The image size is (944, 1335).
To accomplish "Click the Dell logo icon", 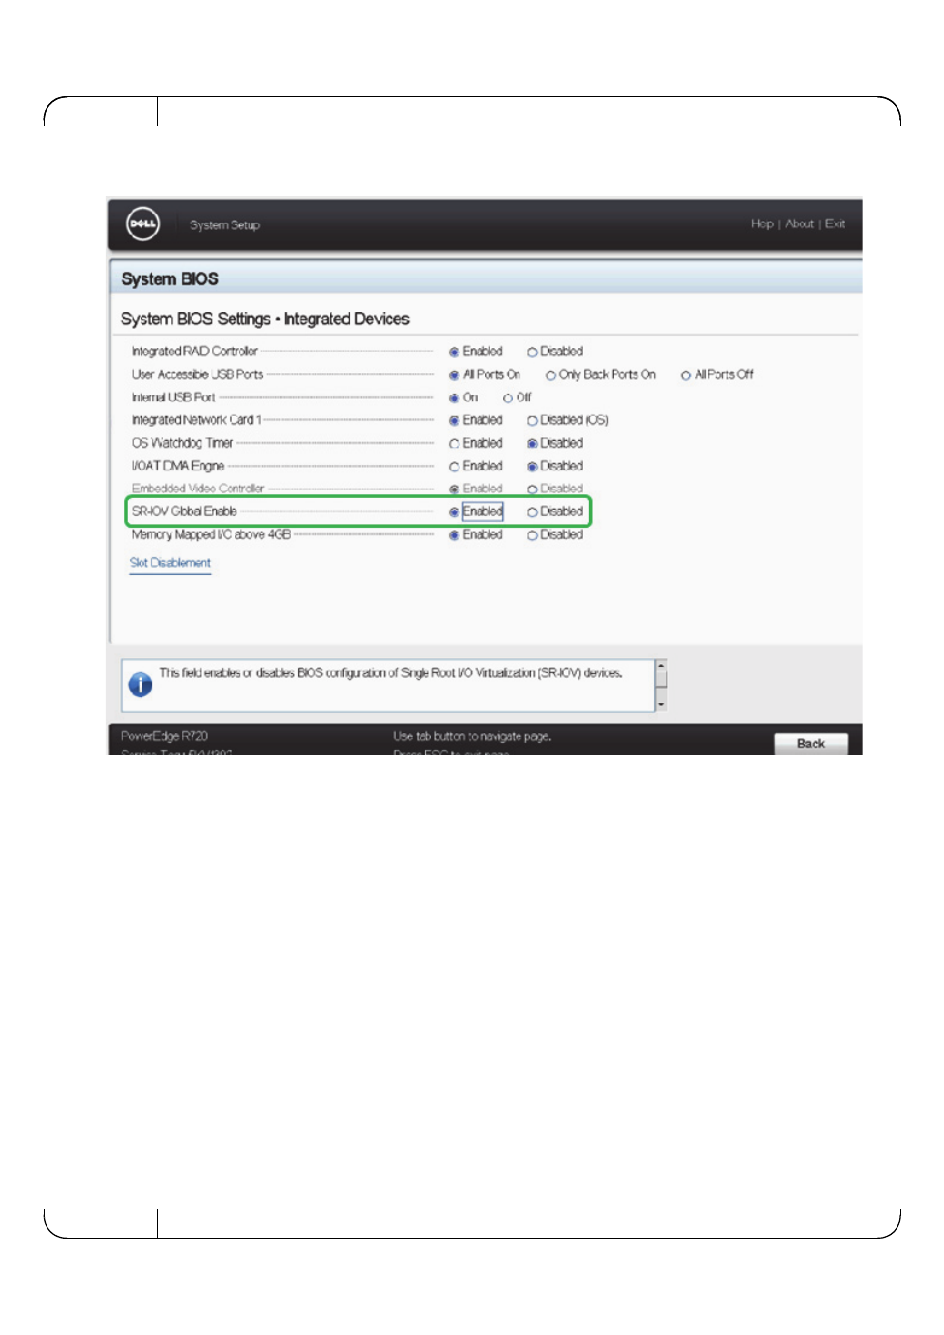I will pos(142,223).
